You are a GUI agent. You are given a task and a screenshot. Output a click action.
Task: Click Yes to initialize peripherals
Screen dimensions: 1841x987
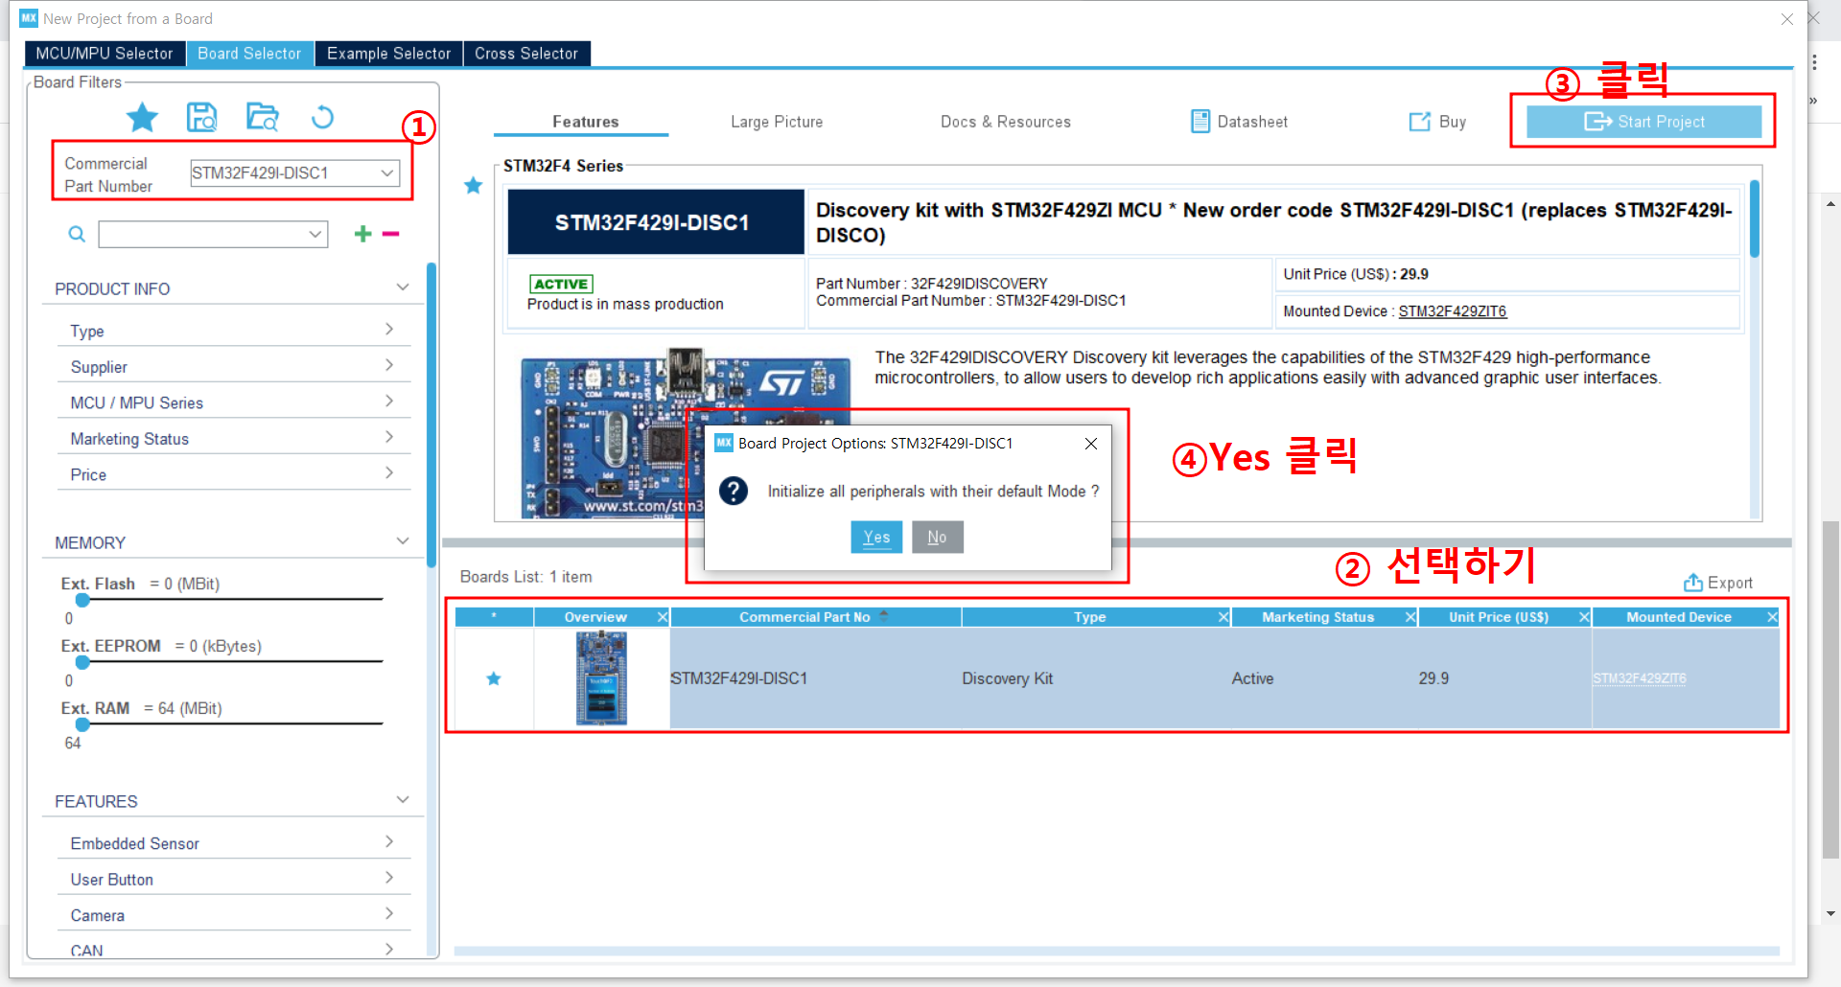coord(876,537)
